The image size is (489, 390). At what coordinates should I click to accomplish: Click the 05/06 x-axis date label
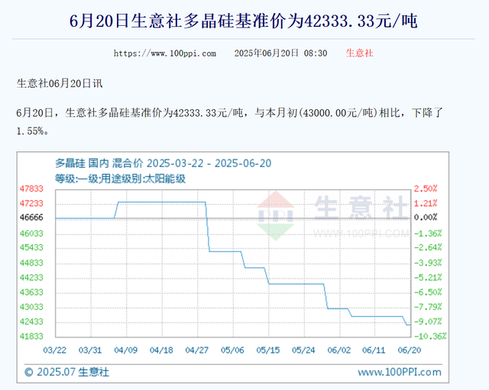[232, 350]
